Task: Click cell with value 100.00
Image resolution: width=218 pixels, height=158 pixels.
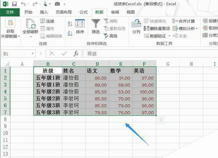Action: 144,92
